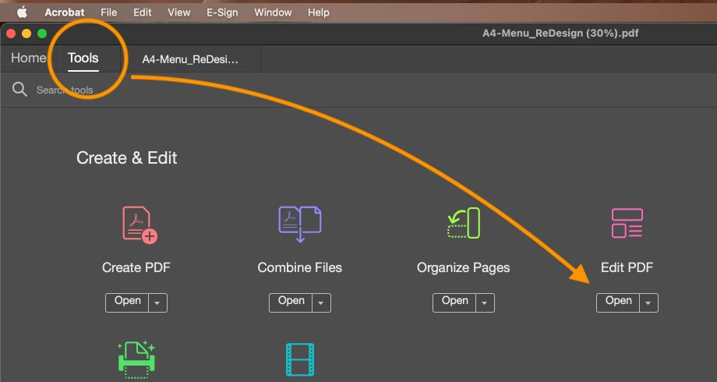This screenshot has height=382, width=717.
Task: Open Create PDF with Open button
Action: 127,302
